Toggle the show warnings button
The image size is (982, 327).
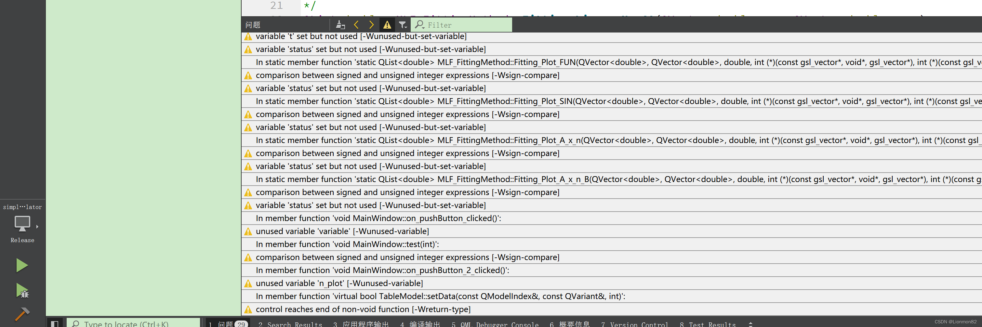pyautogui.click(x=387, y=25)
